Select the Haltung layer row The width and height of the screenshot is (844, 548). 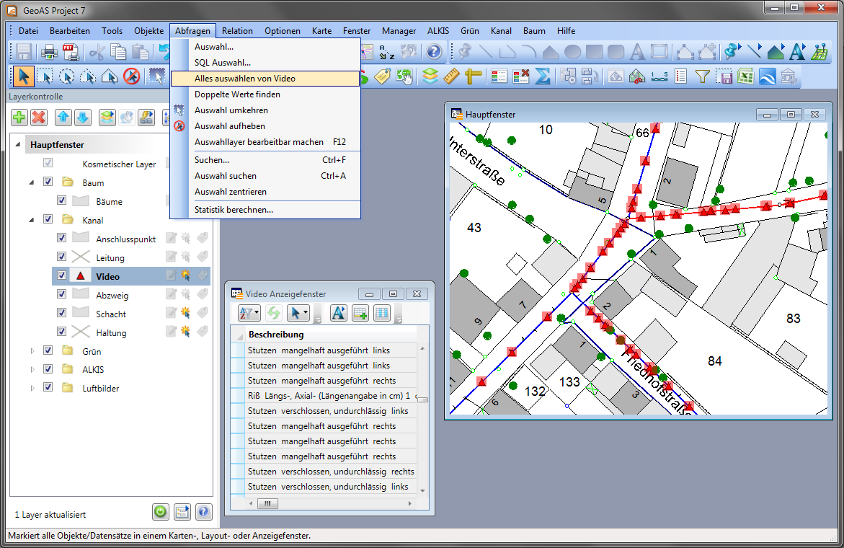[130, 332]
